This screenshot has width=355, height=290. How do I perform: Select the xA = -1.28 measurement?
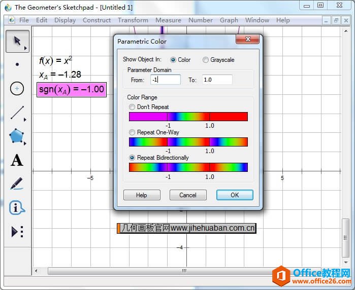click(x=60, y=75)
